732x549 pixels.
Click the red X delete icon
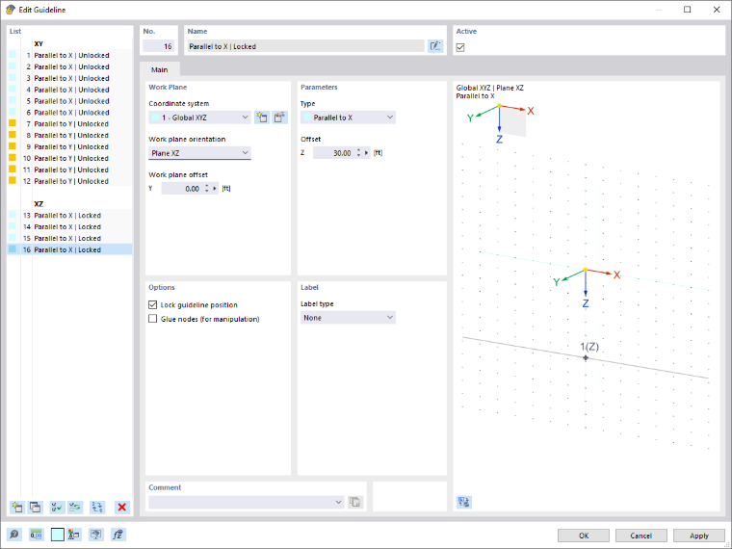(x=122, y=507)
